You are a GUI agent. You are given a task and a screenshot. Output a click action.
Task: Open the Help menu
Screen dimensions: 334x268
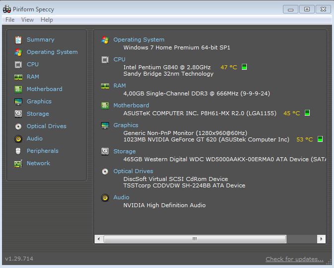pyautogui.click(x=47, y=20)
